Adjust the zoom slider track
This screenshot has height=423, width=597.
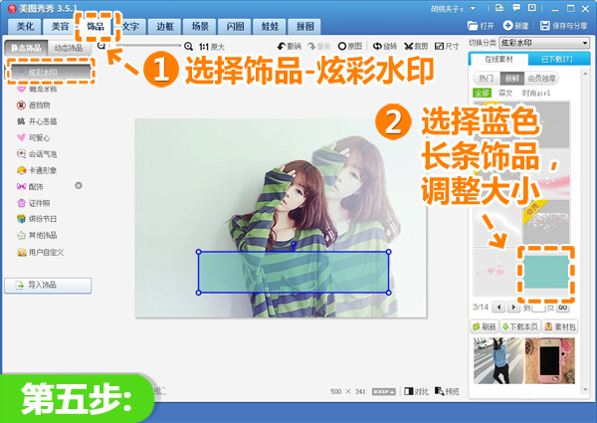tap(144, 46)
